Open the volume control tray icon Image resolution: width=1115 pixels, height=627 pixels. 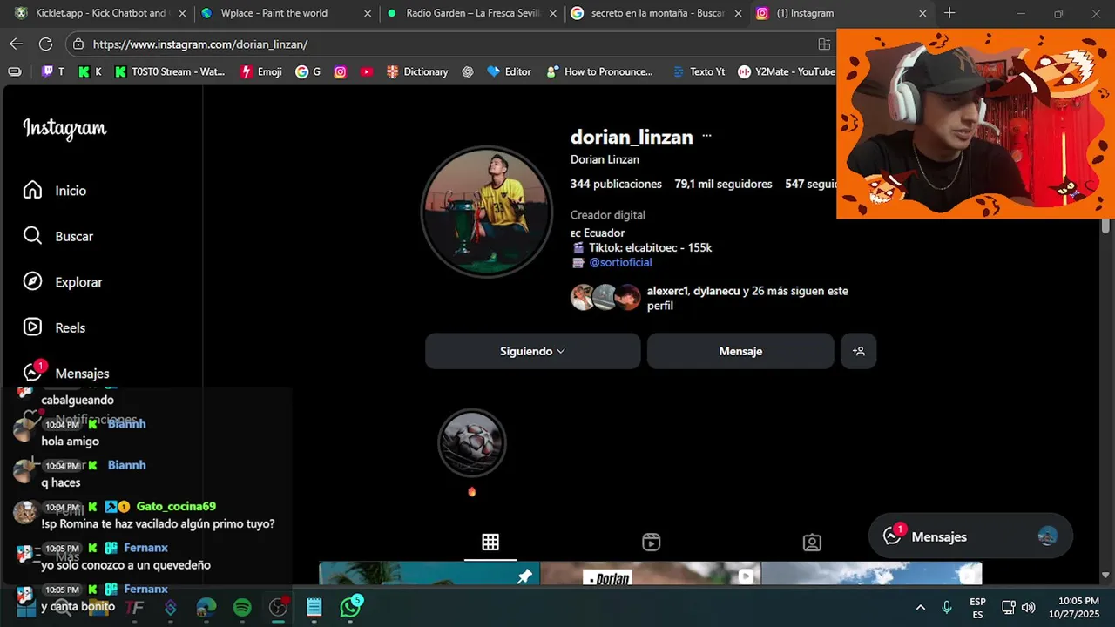point(1029,607)
